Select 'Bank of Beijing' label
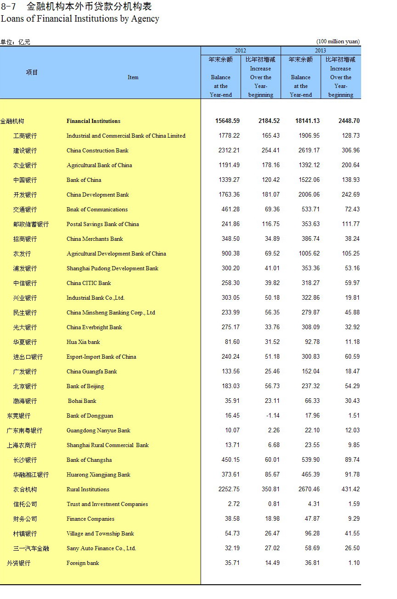 coord(85,386)
